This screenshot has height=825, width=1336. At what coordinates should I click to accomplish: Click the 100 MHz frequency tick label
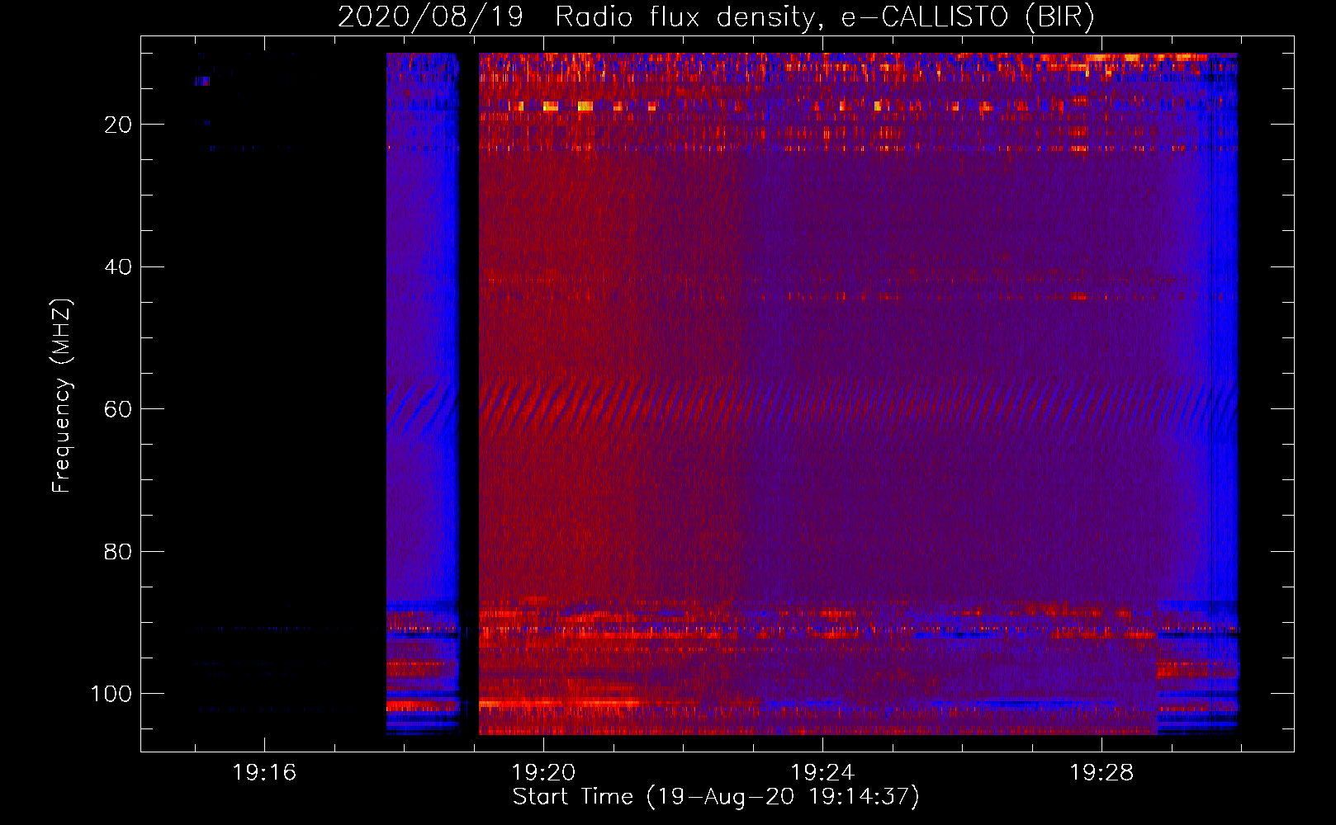(x=111, y=694)
